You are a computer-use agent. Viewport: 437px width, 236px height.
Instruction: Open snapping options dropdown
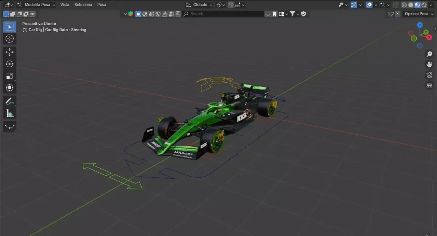240,5
